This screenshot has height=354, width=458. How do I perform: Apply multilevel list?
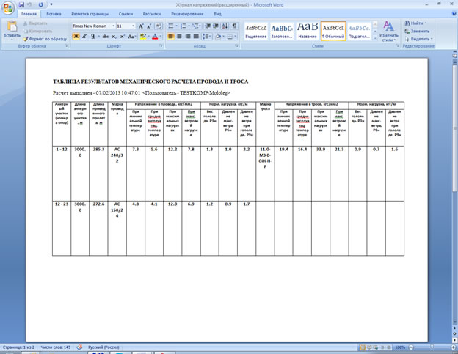(x=197, y=26)
